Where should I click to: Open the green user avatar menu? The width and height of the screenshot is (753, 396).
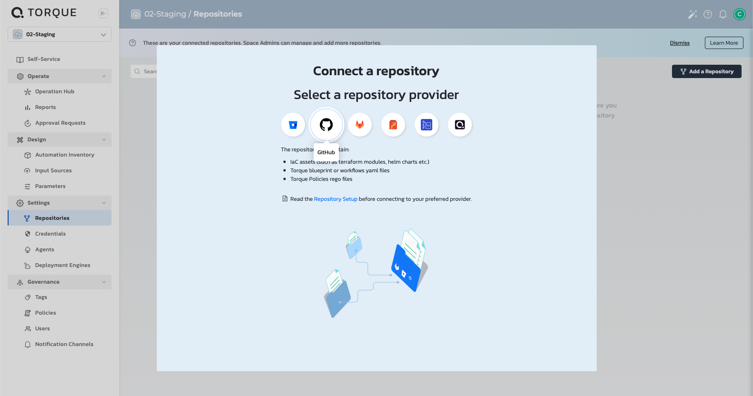pos(740,14)
